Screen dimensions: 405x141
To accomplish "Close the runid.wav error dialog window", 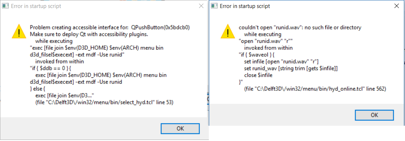I will click(396, 6).
